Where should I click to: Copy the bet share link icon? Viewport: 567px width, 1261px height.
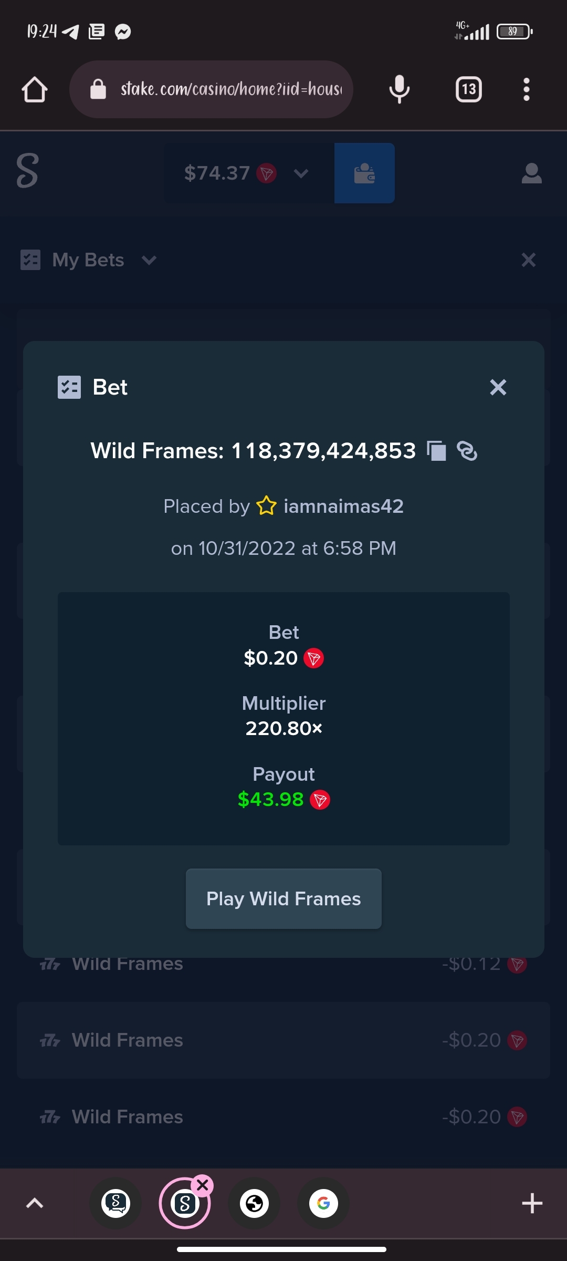coord(467,451)
